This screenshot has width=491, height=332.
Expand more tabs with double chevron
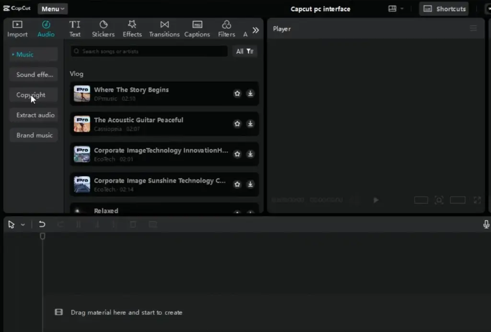(x=256, y=30)
